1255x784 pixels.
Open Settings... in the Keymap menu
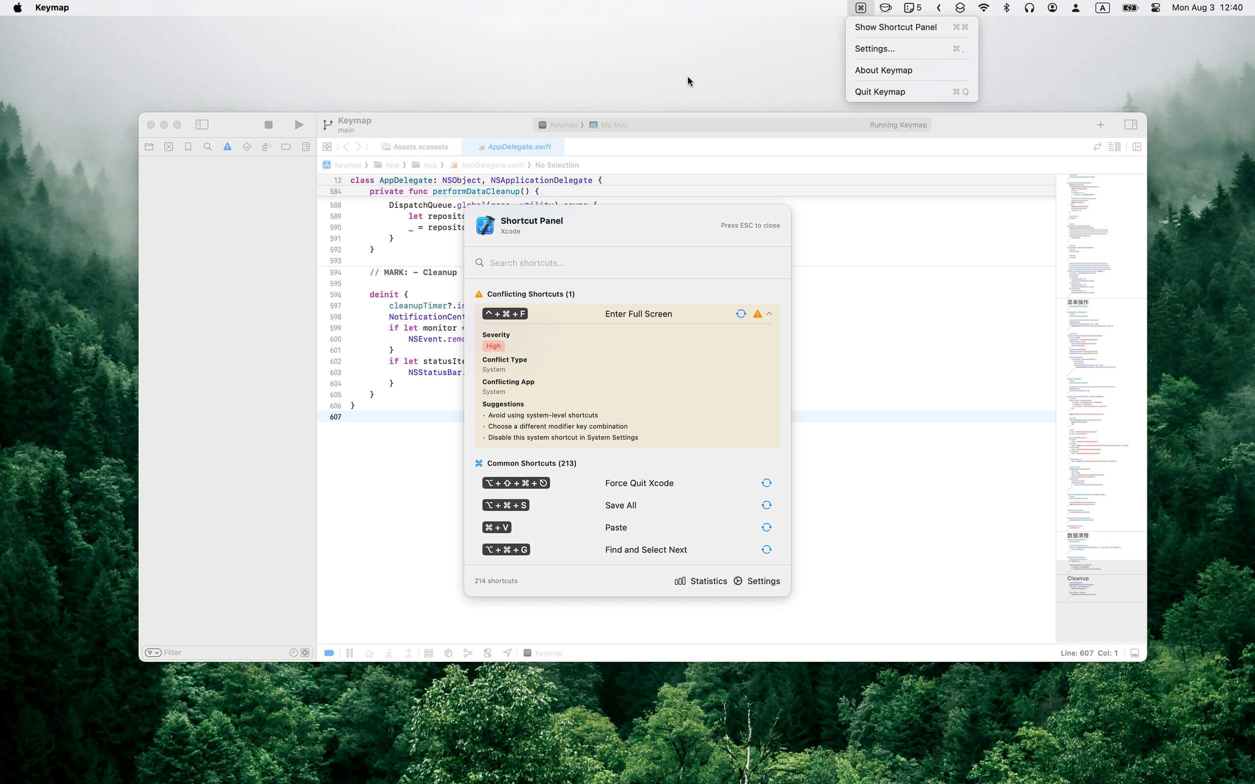click(x=912, y=49)
